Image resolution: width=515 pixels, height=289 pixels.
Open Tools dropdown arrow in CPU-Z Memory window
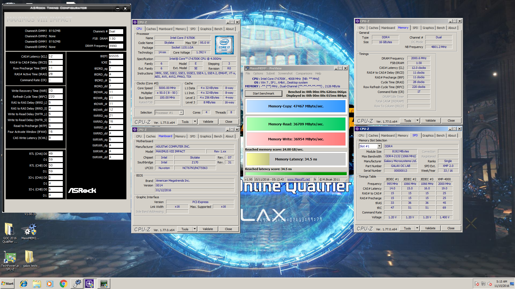coord(418,121)
